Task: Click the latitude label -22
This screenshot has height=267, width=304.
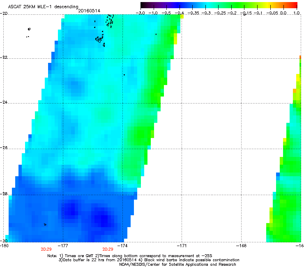Action: 4,58
